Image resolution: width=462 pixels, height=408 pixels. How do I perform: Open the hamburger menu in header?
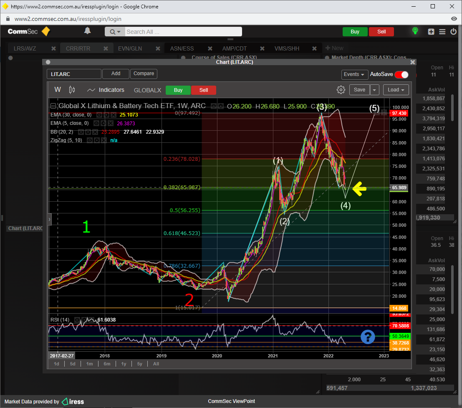[x=442, y=32]
